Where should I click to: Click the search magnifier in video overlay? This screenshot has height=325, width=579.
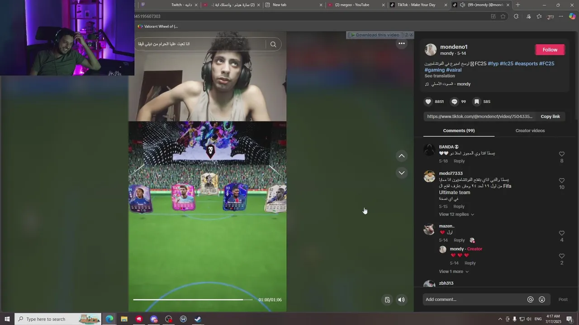pos(273,44)
